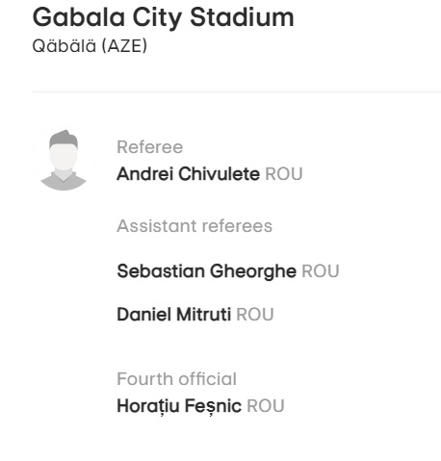Click the divider line under the stadium info

click(236, 91)
